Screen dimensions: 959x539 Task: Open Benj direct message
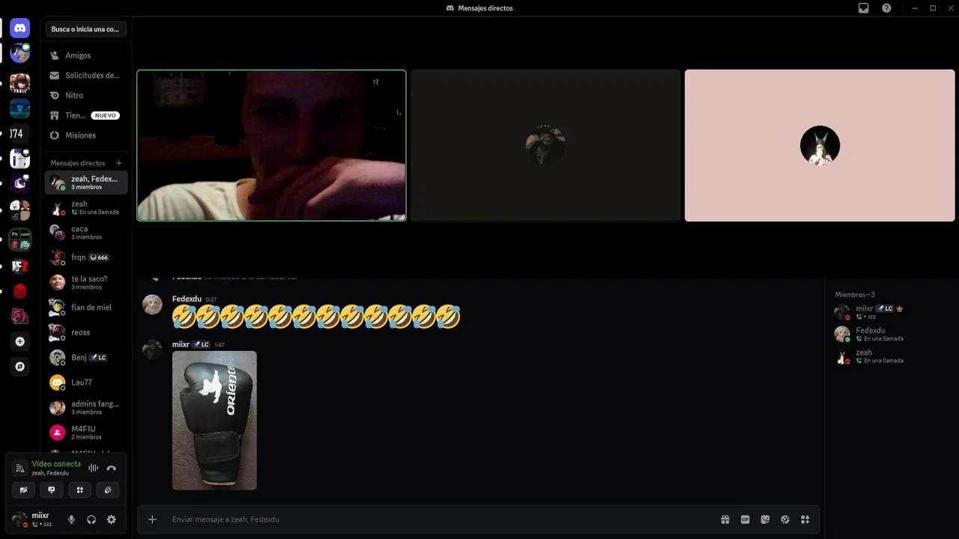pos(85,357)
